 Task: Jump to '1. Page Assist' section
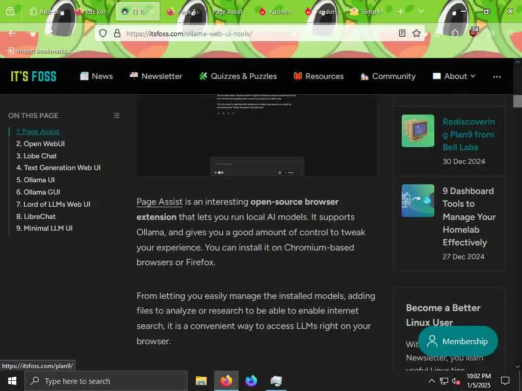pos(38,132)
